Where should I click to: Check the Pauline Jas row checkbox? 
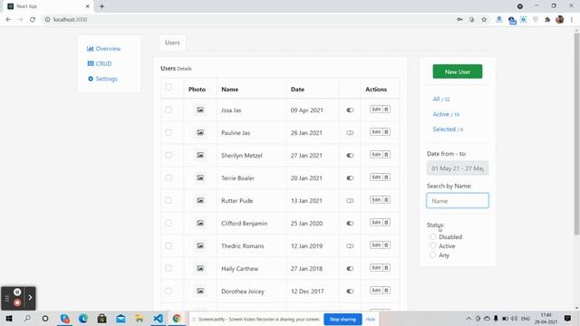169,132
